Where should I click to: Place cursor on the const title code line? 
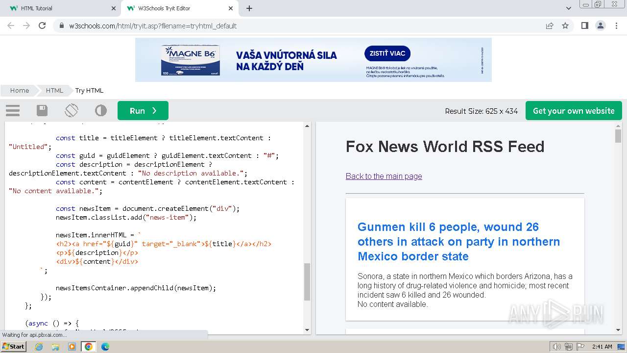point(163,138)
